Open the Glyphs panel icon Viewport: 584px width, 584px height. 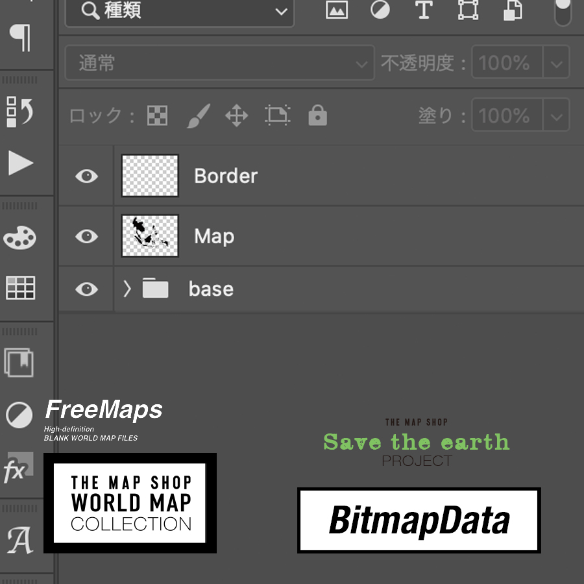(20, 540)
